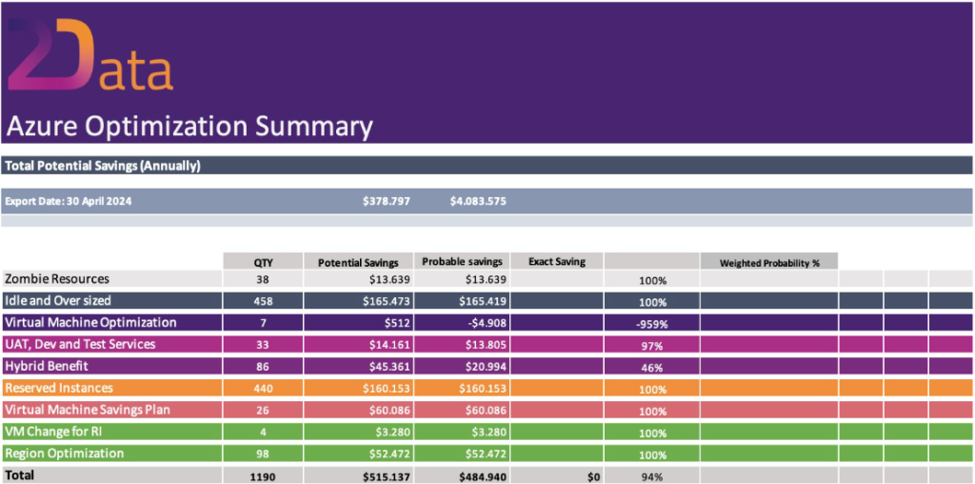The width and height of the screenshot is (975, 484).
Task: Click the Probable savings column header
Action: point(461,261)
